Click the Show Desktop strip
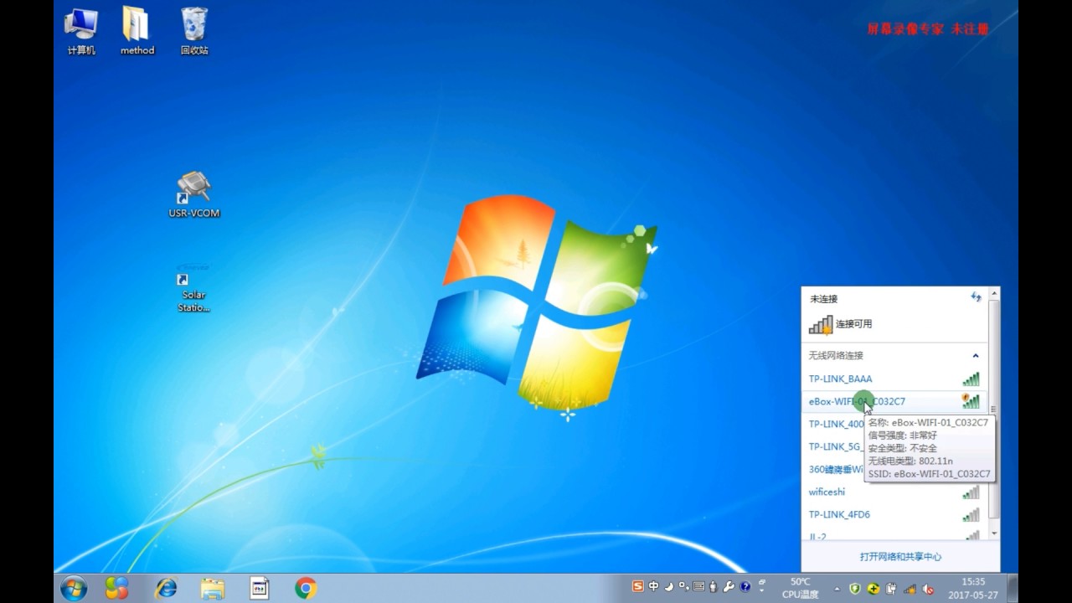Image resolution: width=1072 pixels, height=603 pixels. tap(1013, 588)
